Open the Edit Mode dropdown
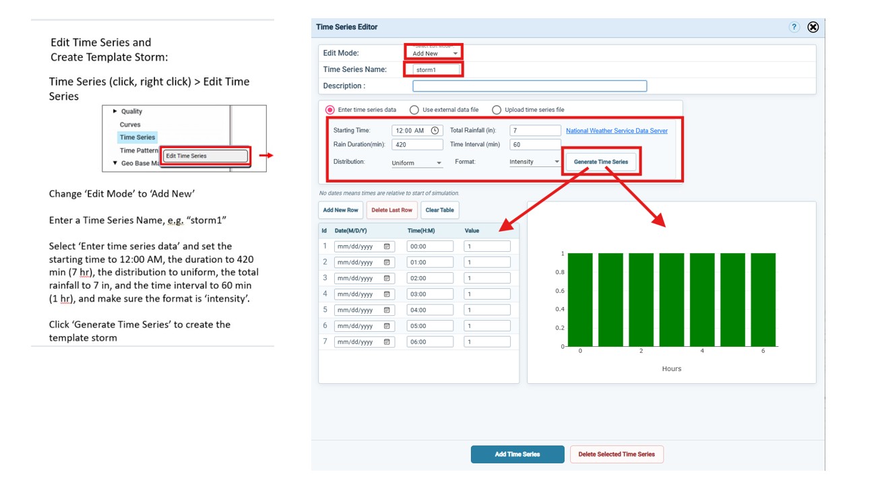The image size is (886, 493). pos(435,53)
